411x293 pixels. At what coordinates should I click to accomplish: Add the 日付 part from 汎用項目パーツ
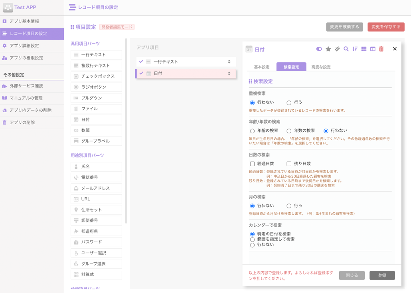[x=96, y=120]
